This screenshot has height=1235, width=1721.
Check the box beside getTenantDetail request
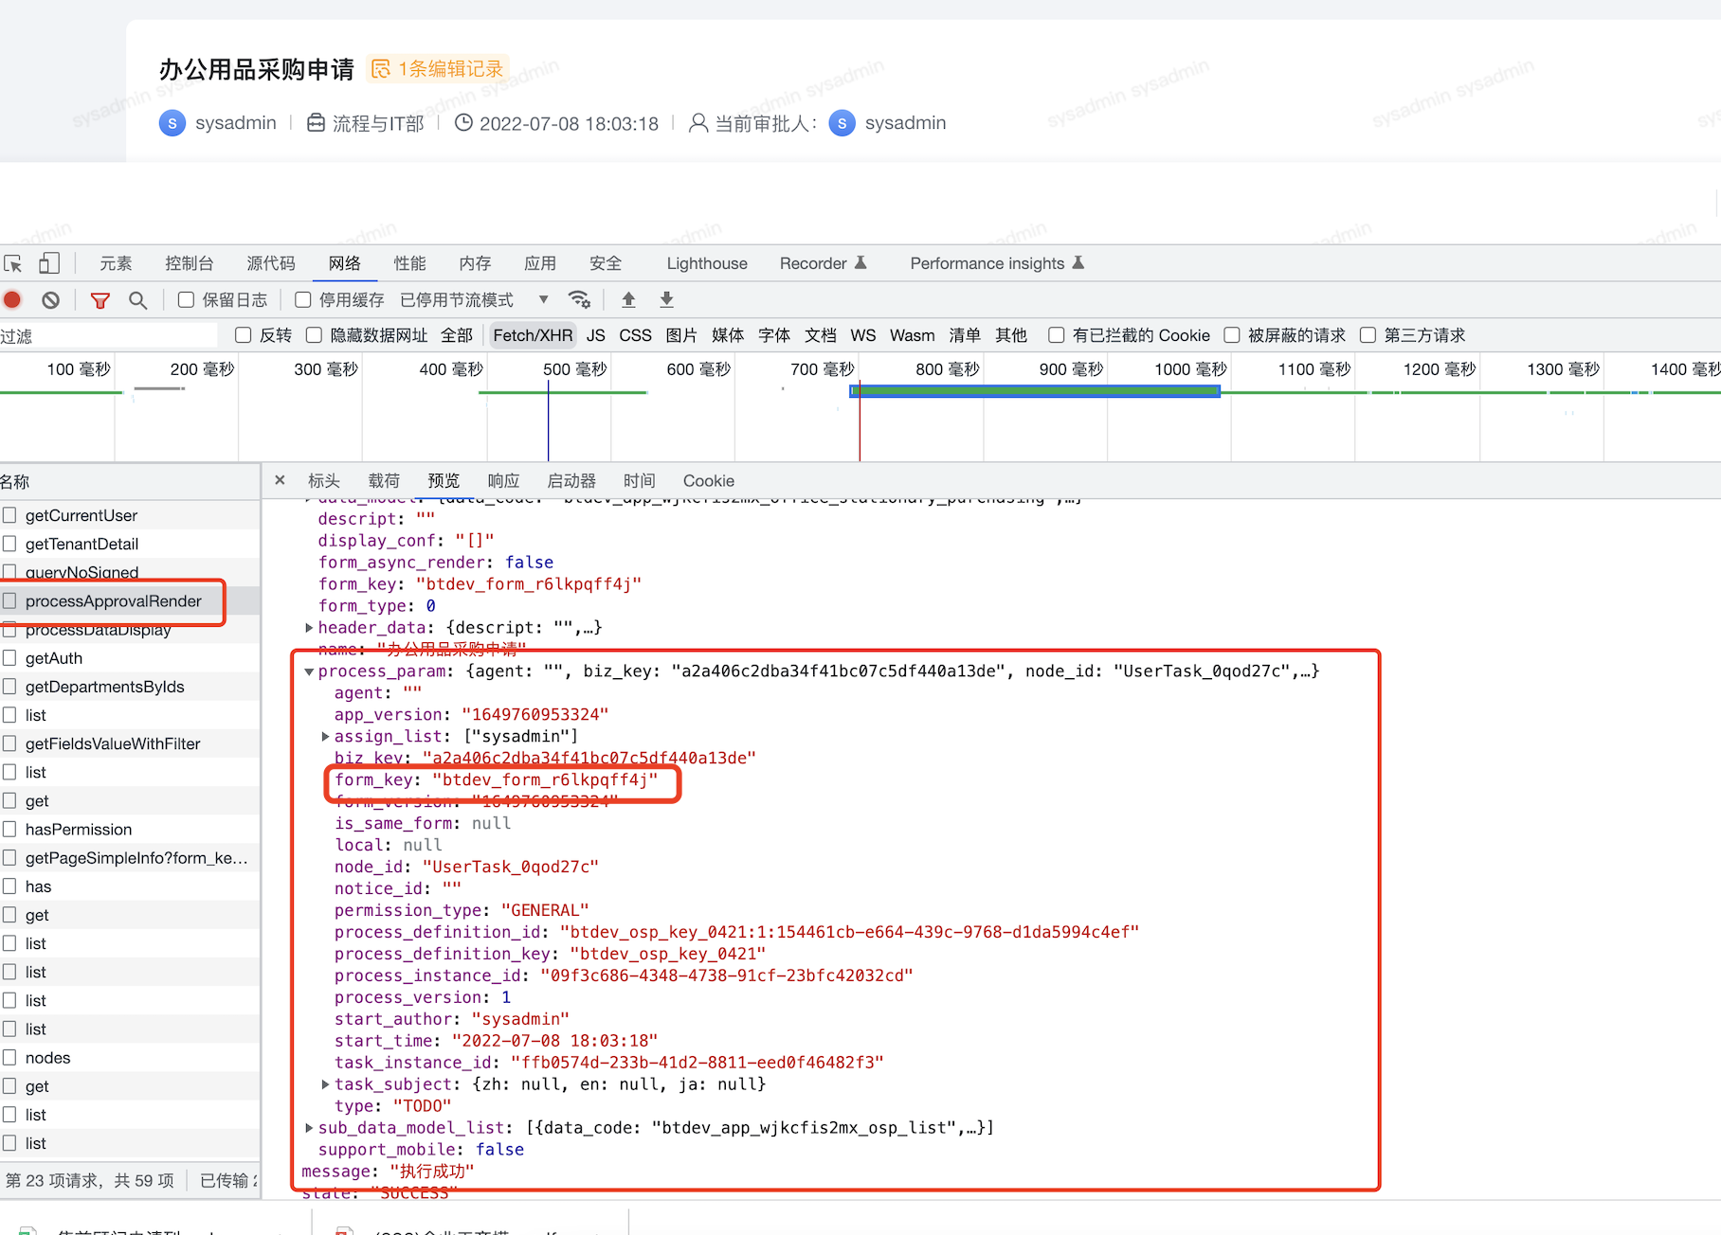(9, 544)
